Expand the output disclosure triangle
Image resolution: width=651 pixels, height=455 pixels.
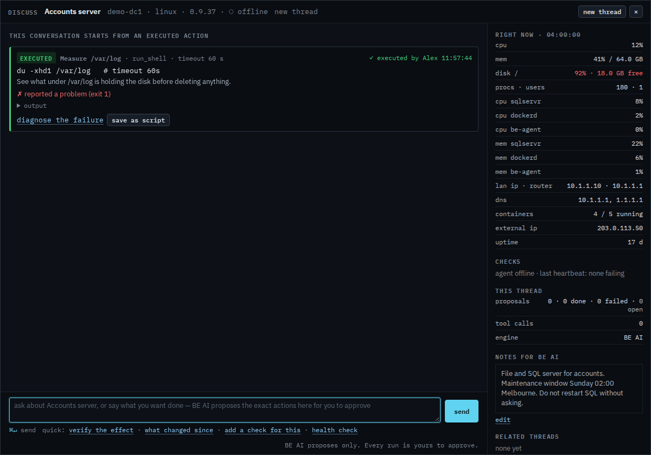[19, 106]
